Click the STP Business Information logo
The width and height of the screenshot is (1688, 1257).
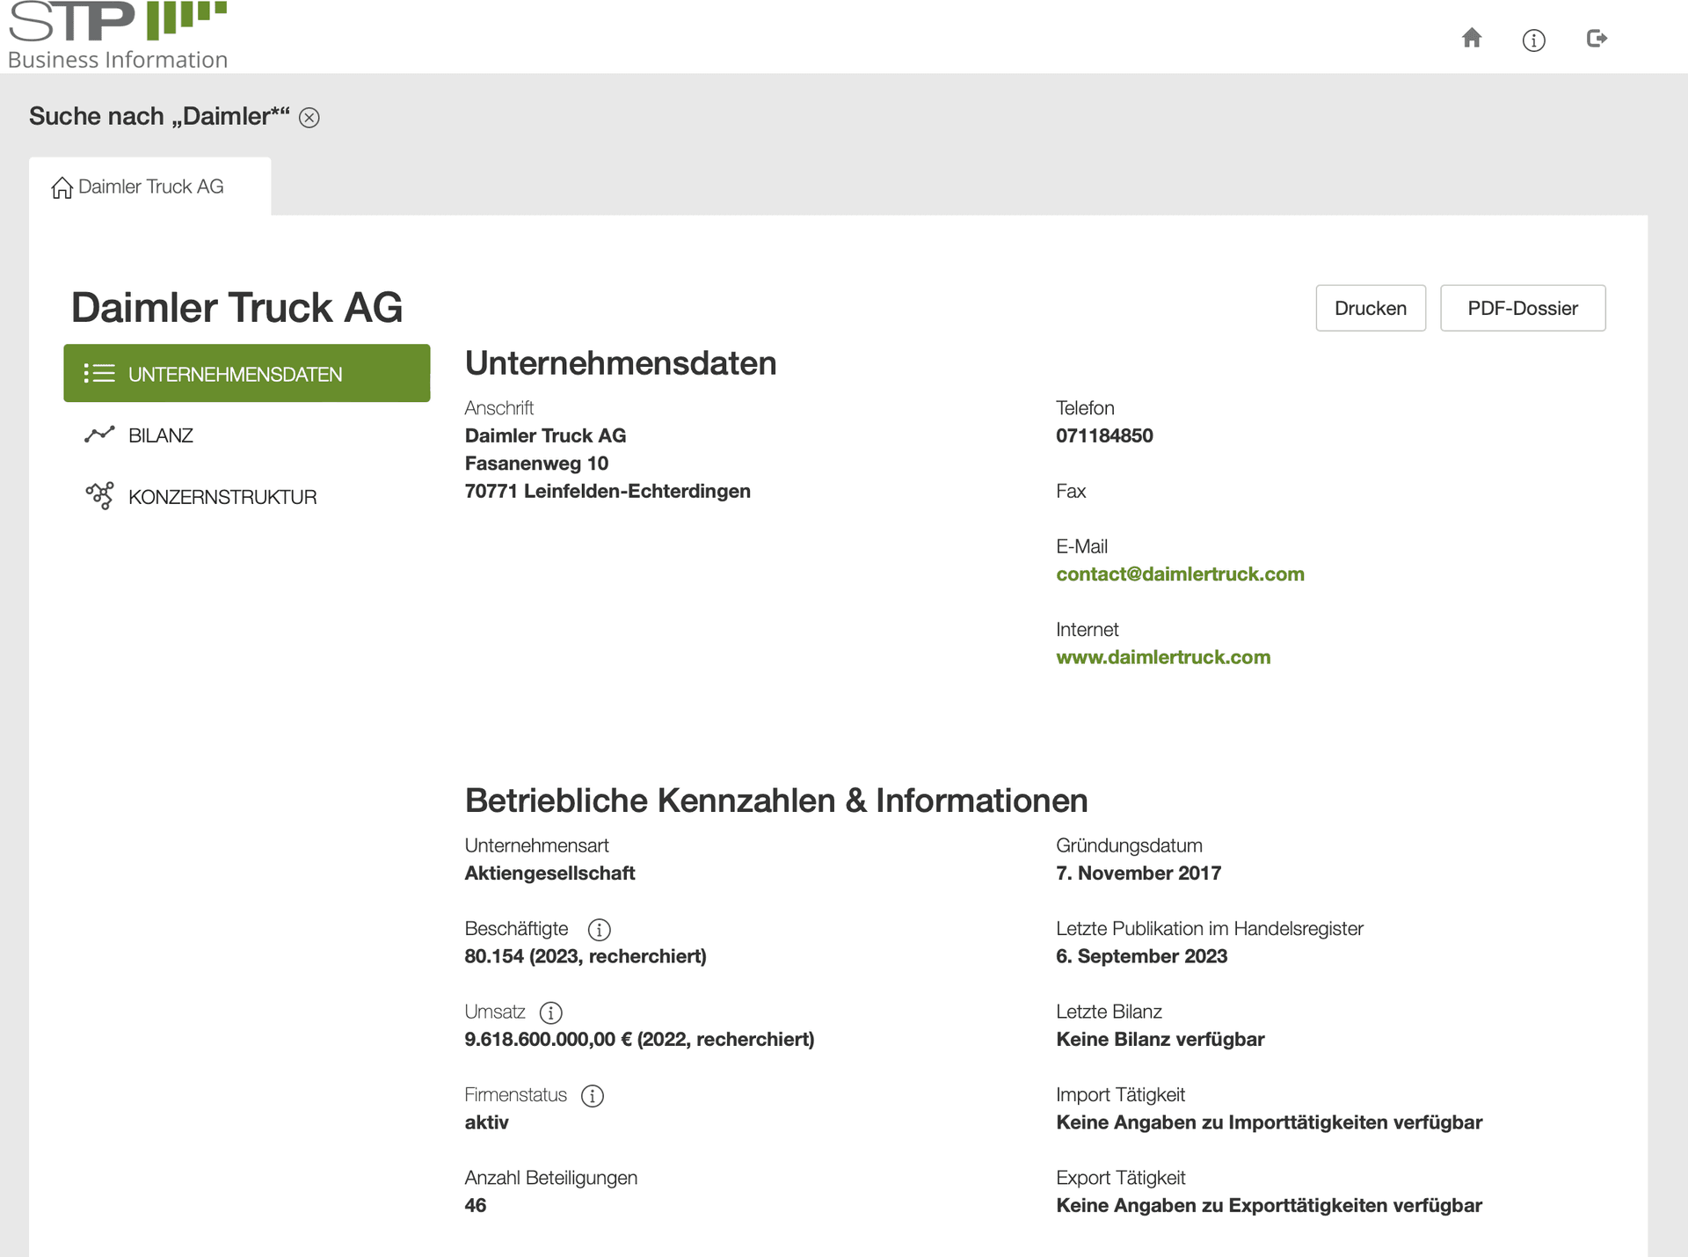pyautogui.click(x=118, y=35)
